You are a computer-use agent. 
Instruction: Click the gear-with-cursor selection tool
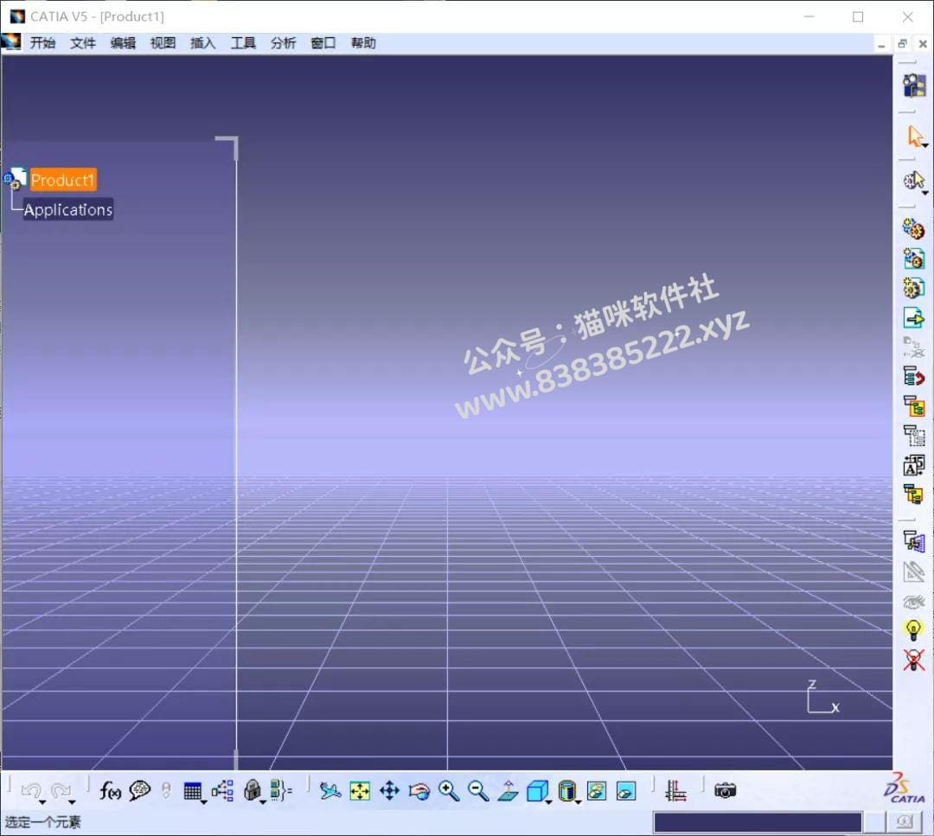point(913,181)
